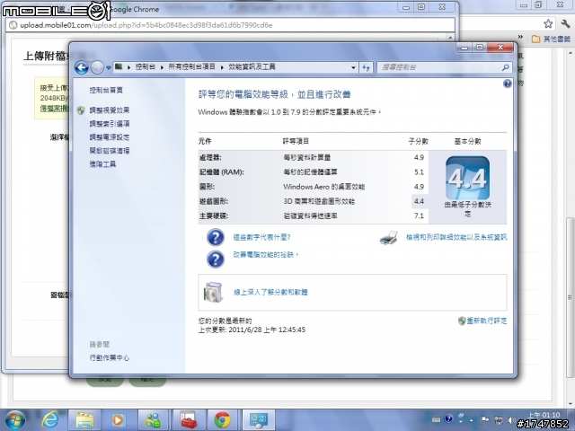
Task: Open 這些數字代表什麼? link
Action: [261, 237]
